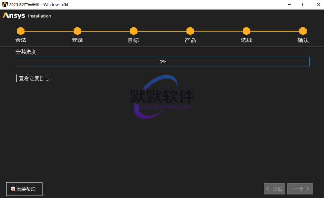Click the 默默软件 watermark logo

click(162, 97)
